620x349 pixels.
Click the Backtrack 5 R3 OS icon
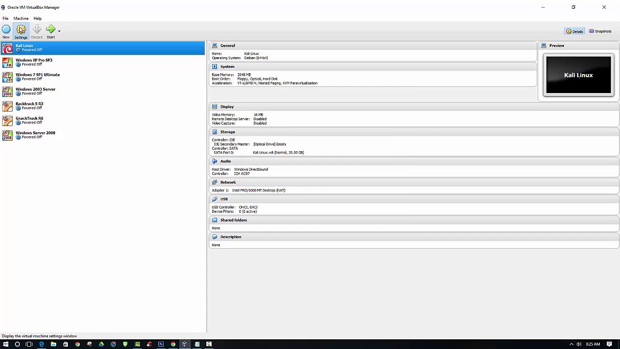click(7, 106)
